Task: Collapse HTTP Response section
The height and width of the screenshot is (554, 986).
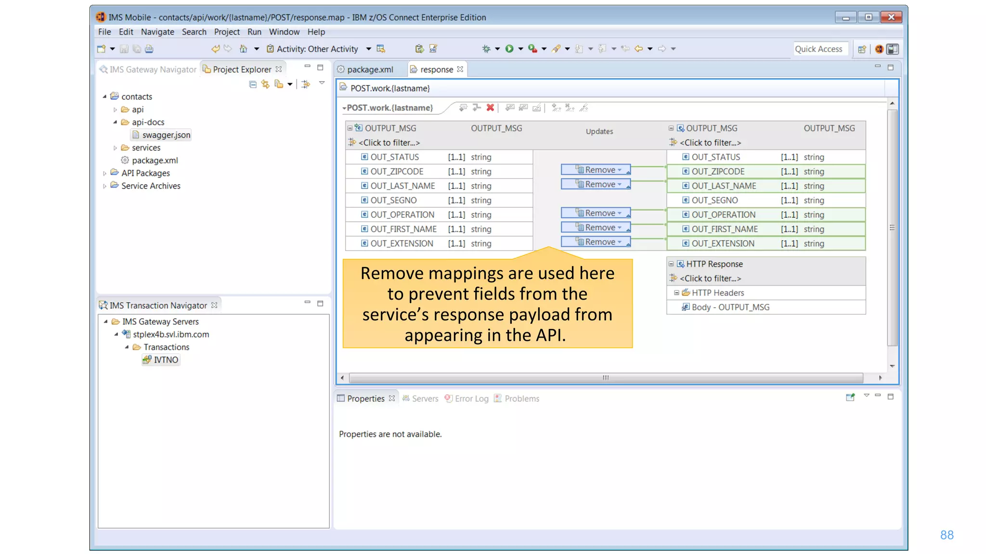Action: click(x=671, y=264)
